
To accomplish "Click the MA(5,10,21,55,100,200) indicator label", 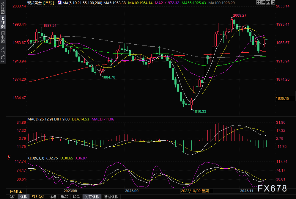I will coord(82,3).
